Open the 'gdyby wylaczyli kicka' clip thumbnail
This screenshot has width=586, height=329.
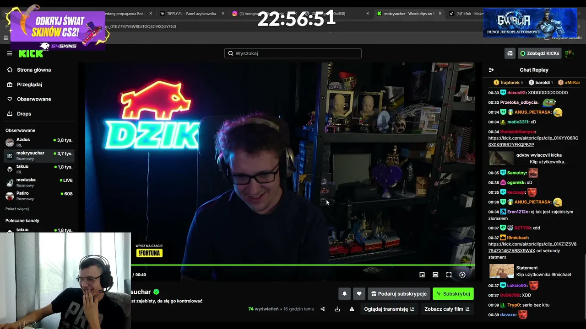point(501,159)
